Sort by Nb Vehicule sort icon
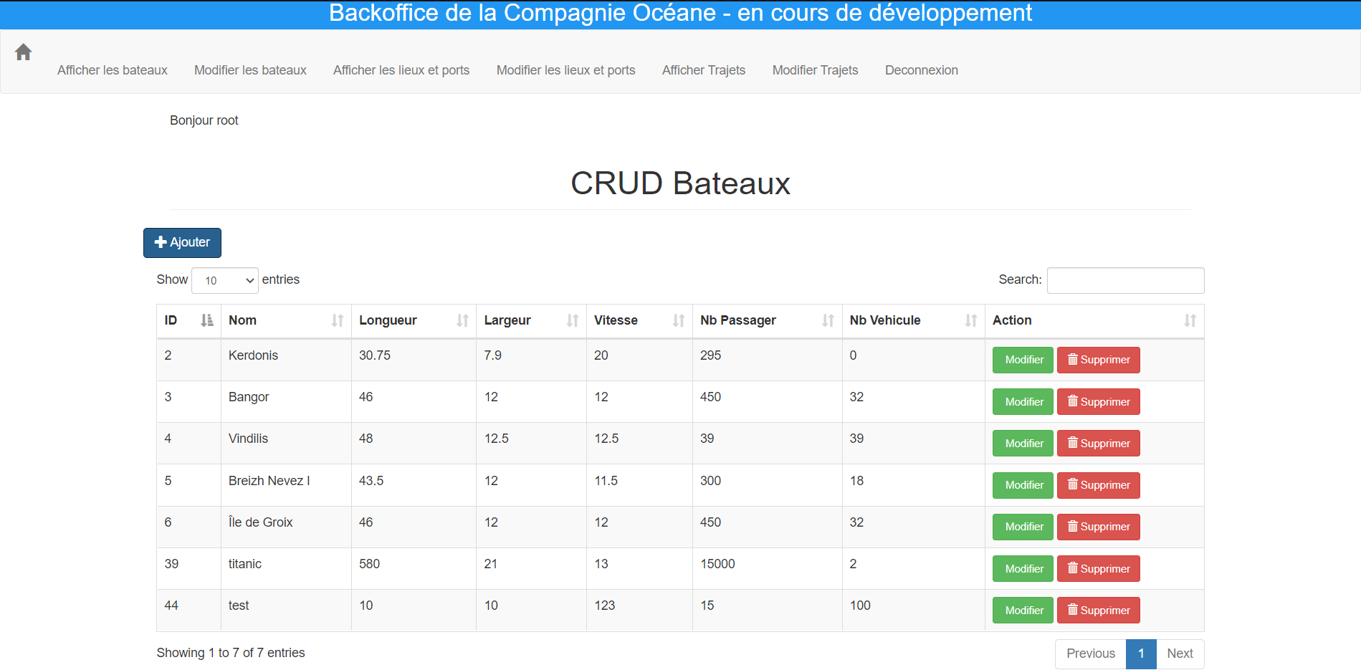The width and height of the screenshot is (1361, 670). point(970,320)
